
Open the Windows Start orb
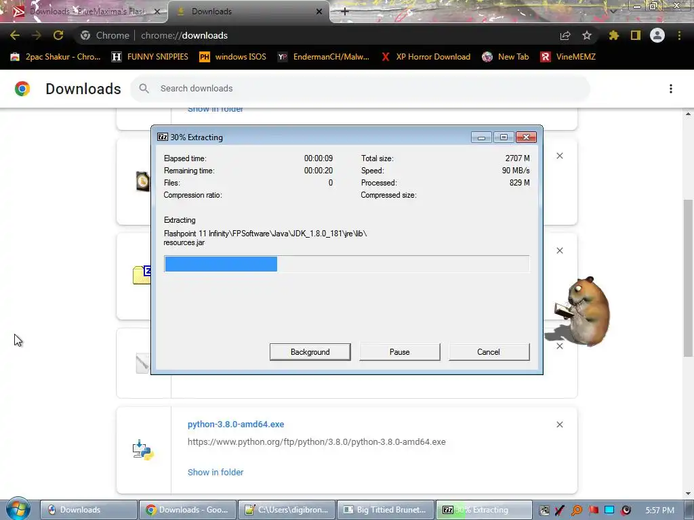[x=18, y=509]
